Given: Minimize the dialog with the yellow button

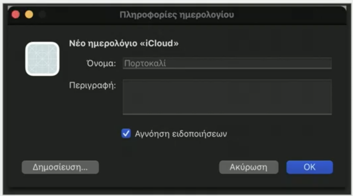Looking at the screenshot, I should pos(29,14).
